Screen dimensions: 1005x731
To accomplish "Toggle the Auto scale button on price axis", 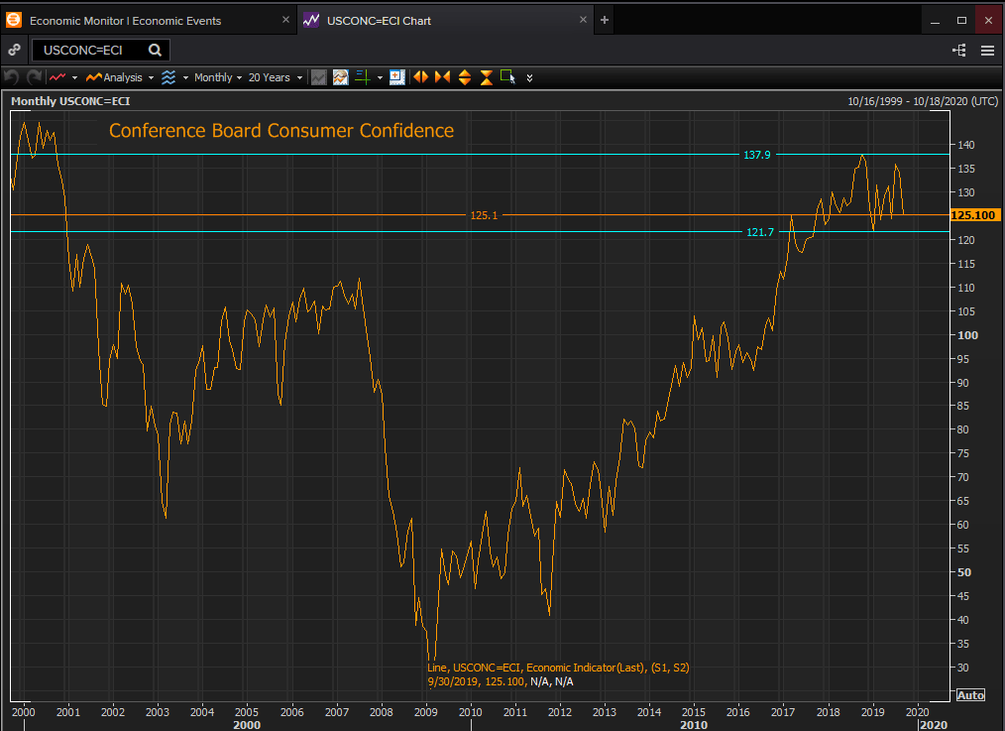I will [x=970, y=695].
